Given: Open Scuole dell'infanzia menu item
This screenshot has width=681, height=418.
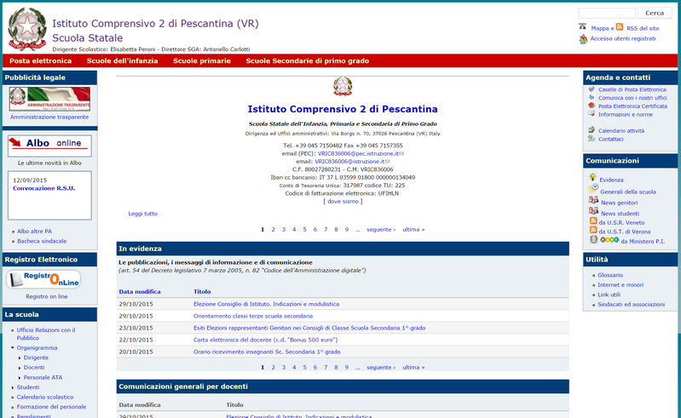Looking at the screenshot, I should pos(122,61).
